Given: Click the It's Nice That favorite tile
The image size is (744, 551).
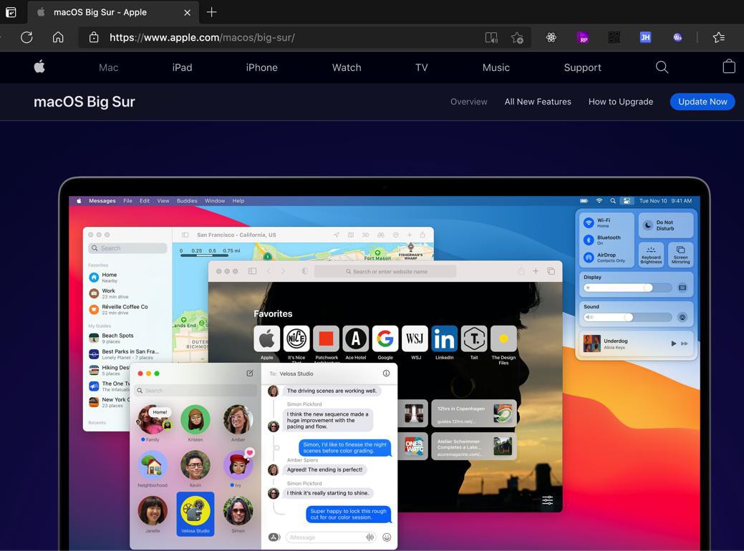Looking at the screenshot, I should point(296,338).
